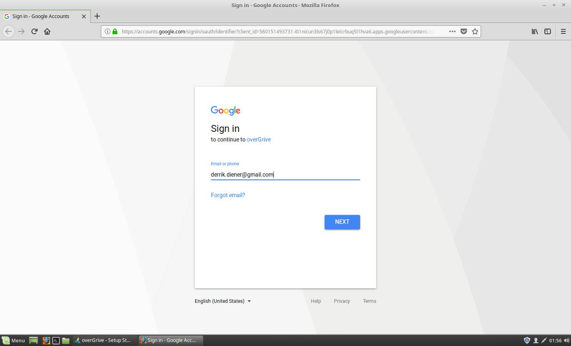
Task: Open the file manager folder icon
Action: 66,340
